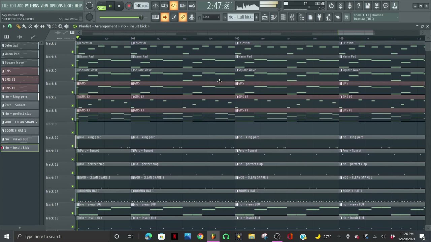Click the render as audio file icon
This screenshot has width=431, height=242.
click(x=377, y=6)
